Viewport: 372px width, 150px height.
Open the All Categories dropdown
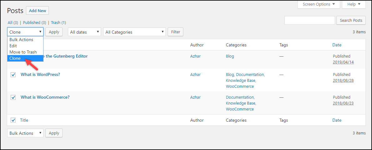coord(135,32)
